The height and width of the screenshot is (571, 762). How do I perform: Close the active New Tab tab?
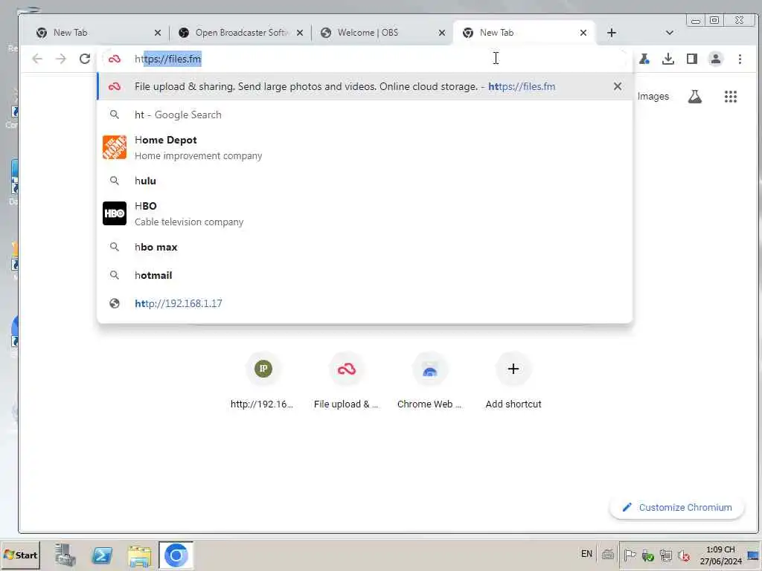coord(583,33)
